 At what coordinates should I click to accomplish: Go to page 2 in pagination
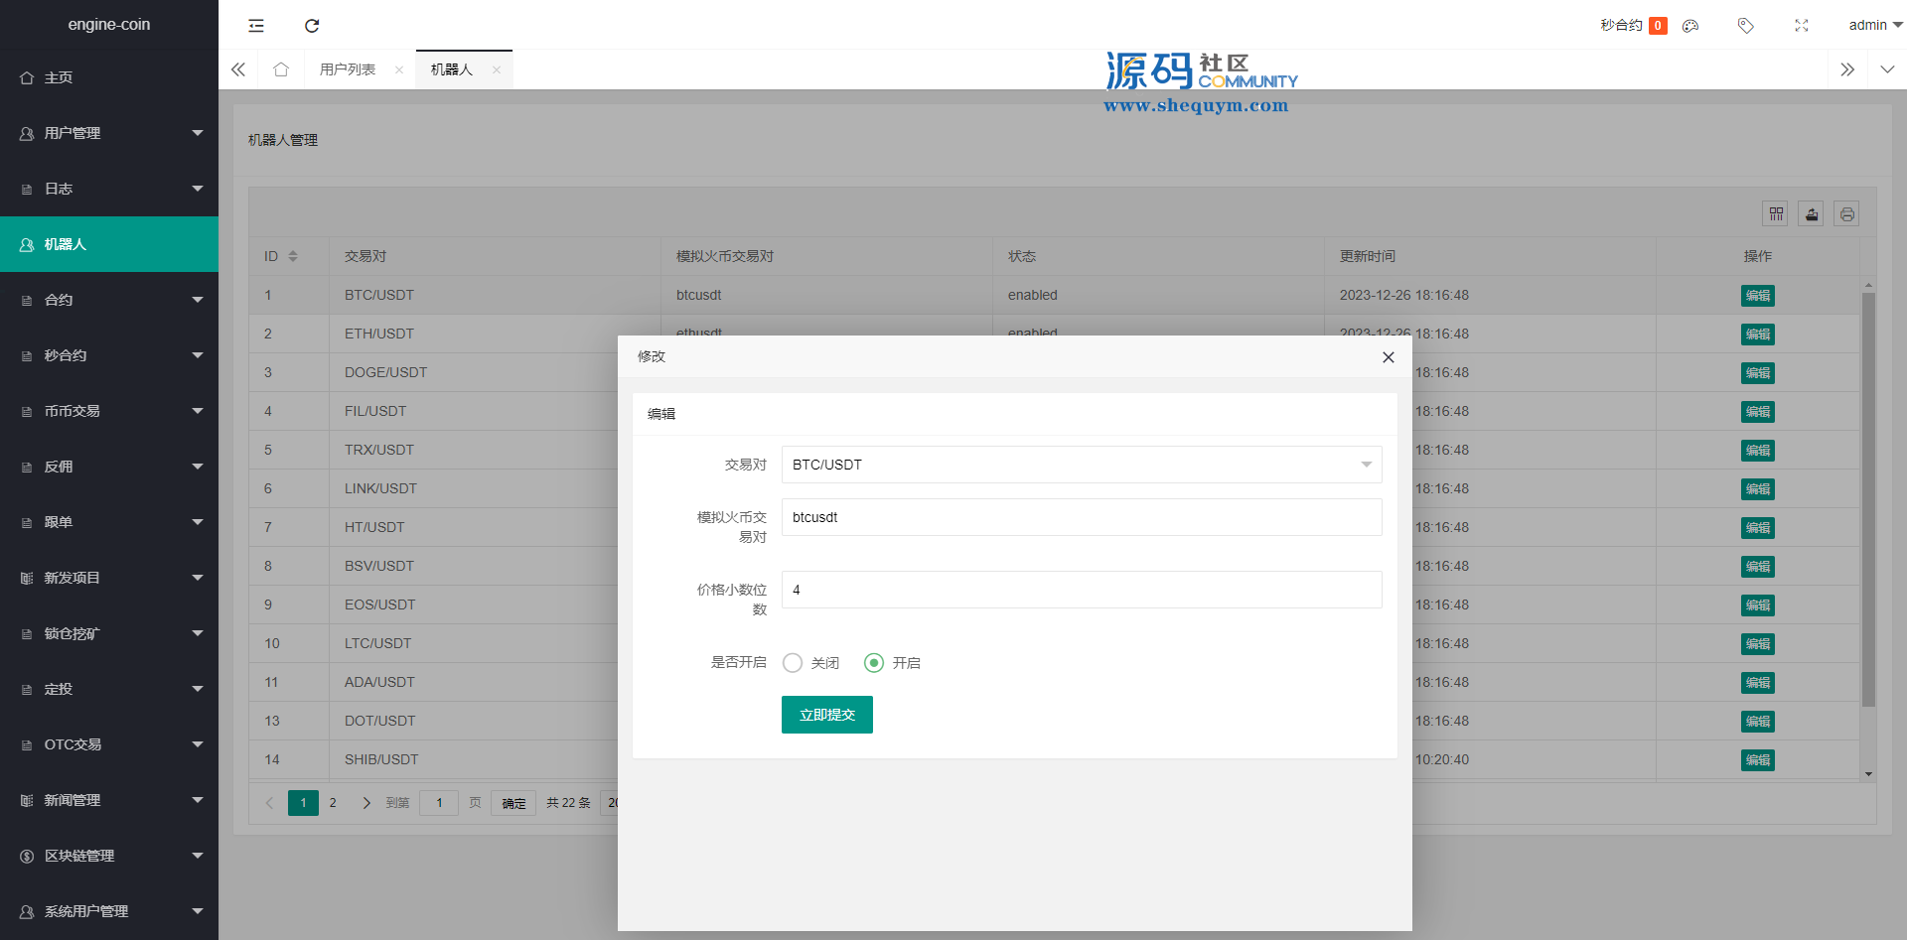coord(333,803)
